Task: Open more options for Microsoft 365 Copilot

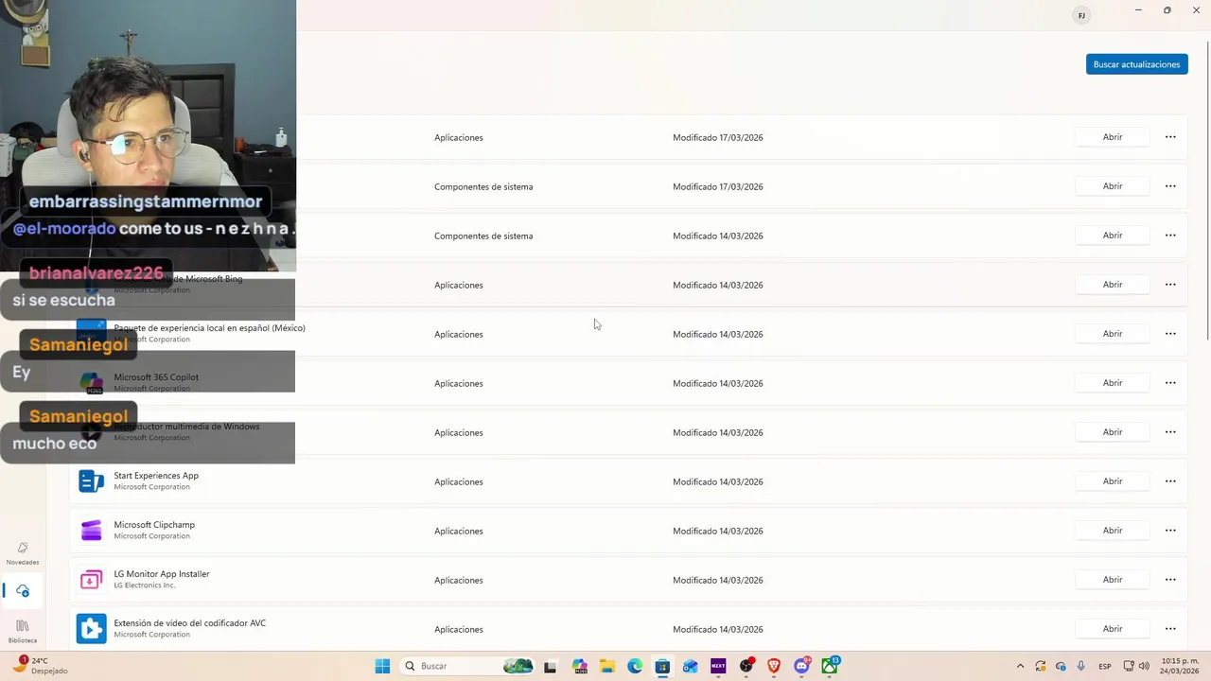Action: coord(1170,383)
